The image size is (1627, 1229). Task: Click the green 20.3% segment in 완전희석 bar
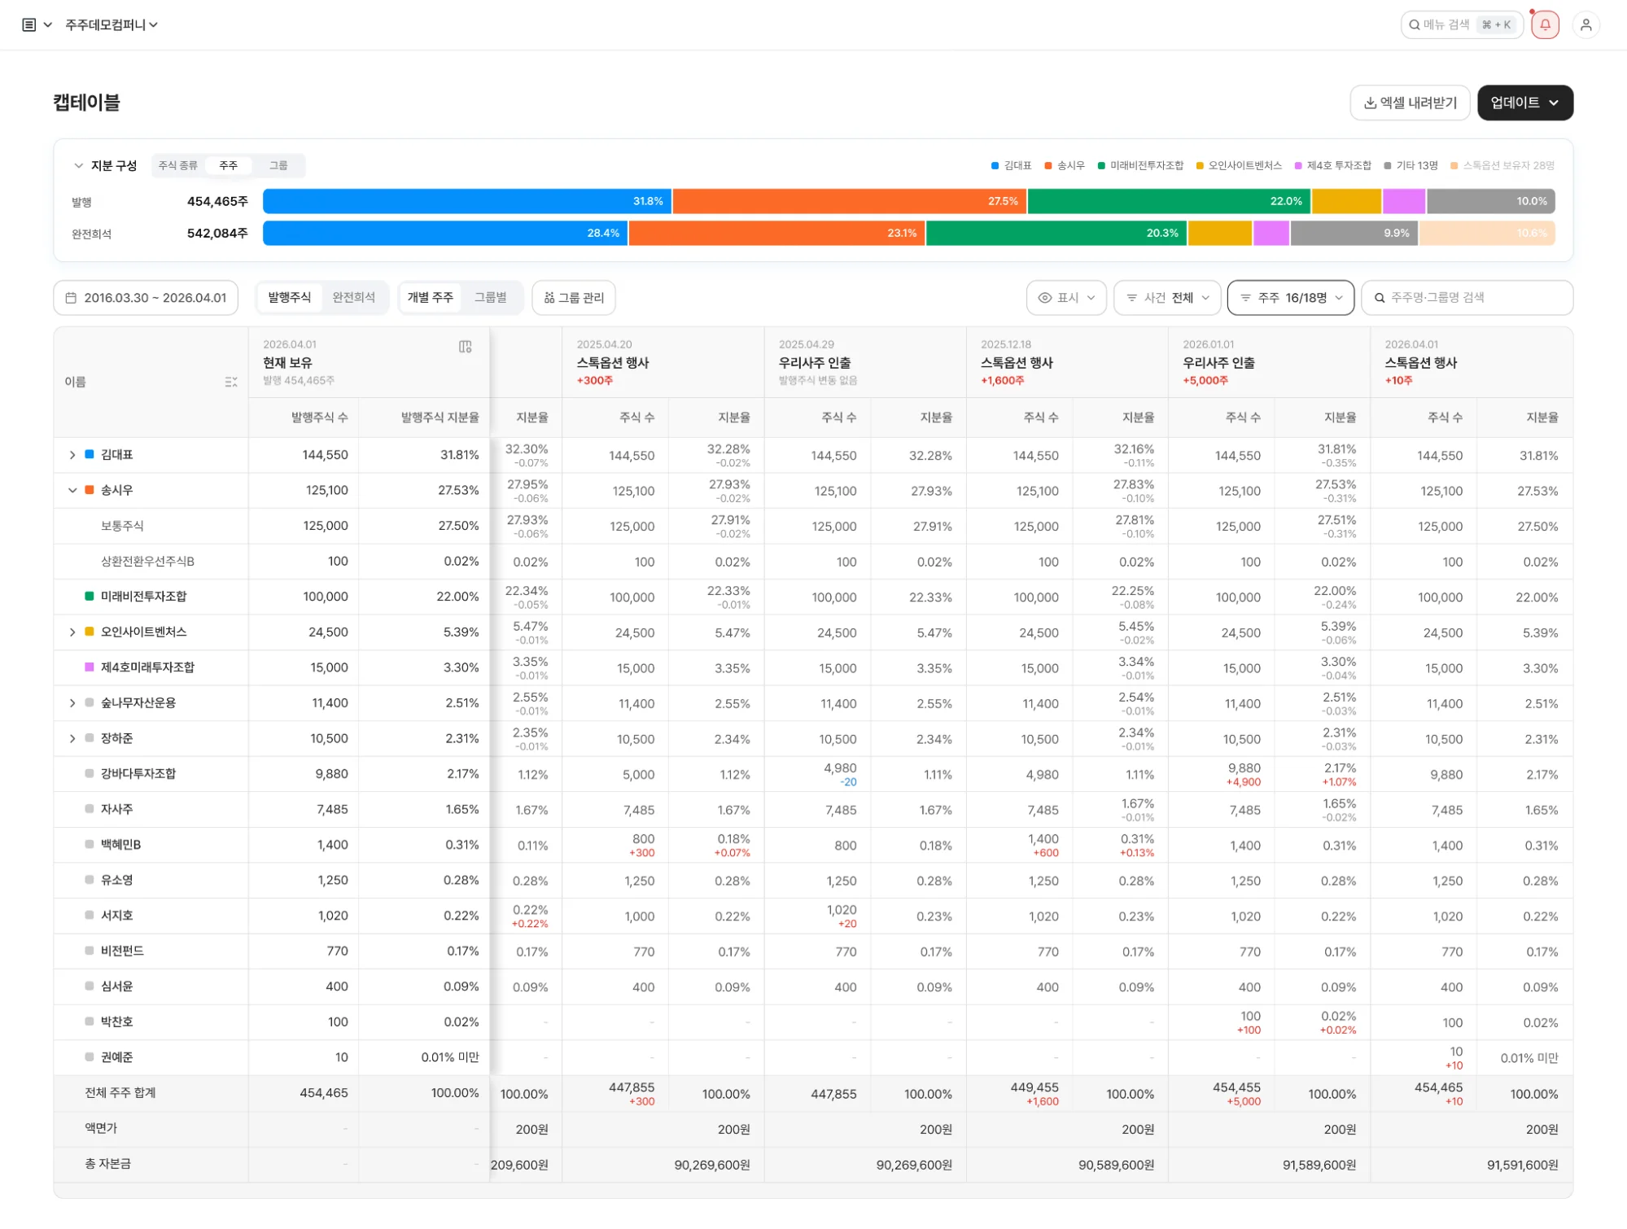(1056, 234)
